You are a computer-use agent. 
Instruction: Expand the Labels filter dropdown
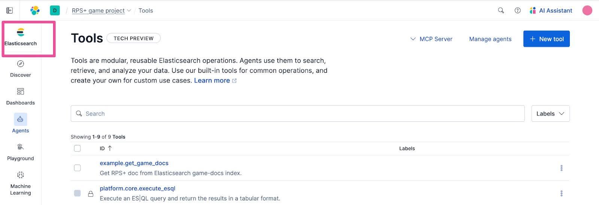pyautogui.click(x=550, y=114)
